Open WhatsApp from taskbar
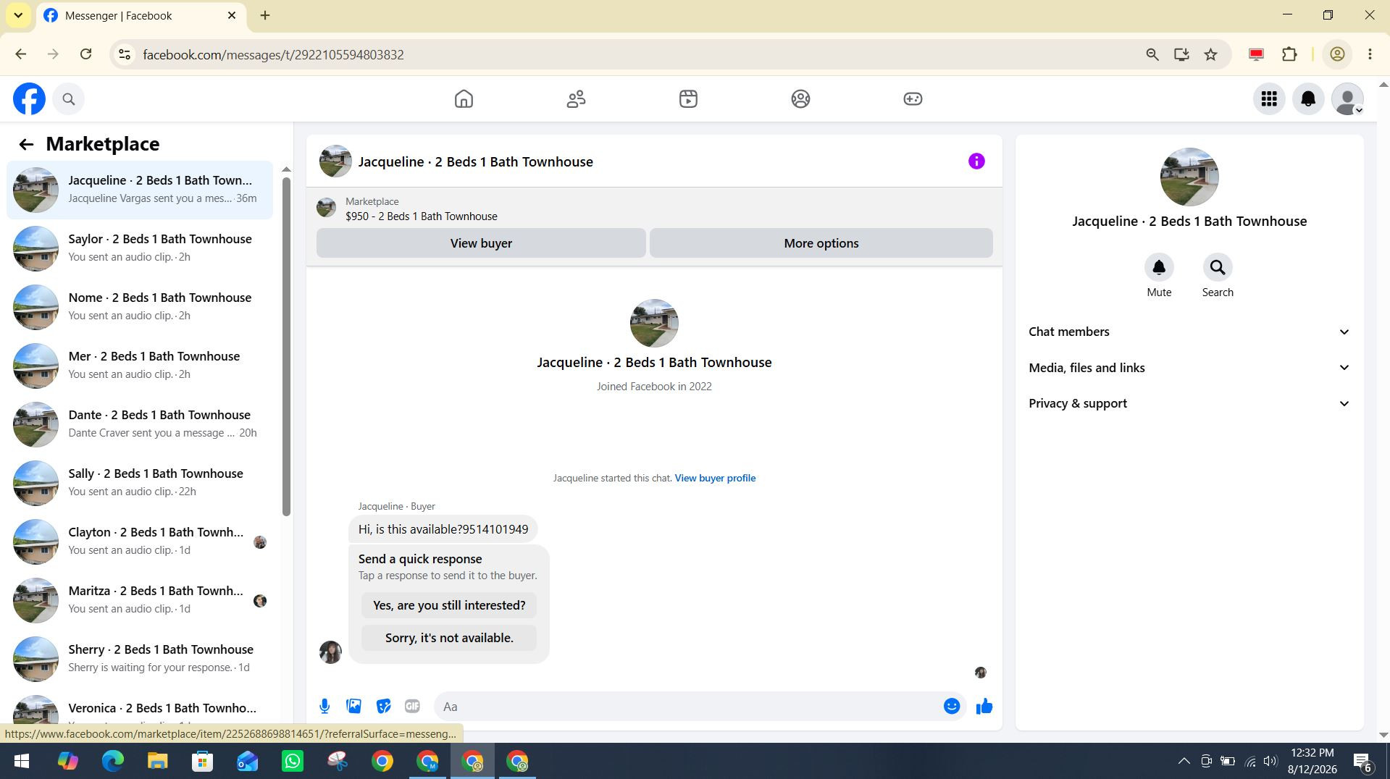The width and height of the screenshot is (1390, 779). (293, 761)
